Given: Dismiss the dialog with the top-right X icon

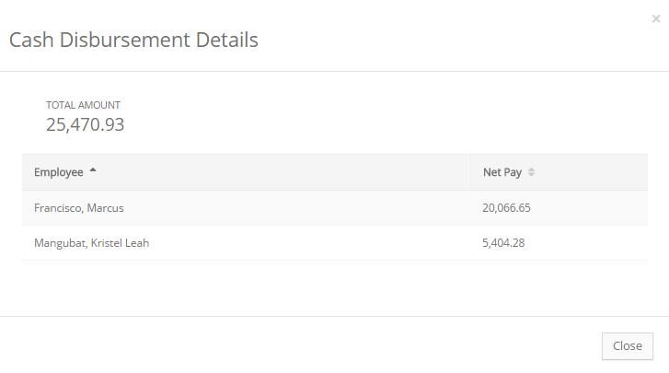Looking at the screenshot, I should pos(655,18).
